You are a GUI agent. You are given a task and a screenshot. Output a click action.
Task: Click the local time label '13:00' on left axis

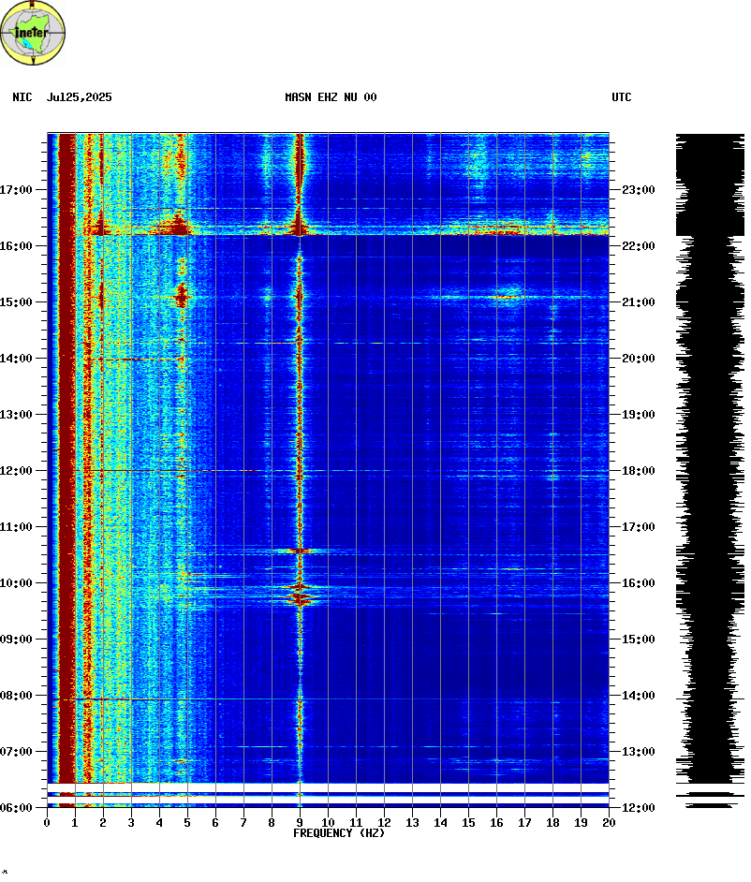(x=16, y=415)
